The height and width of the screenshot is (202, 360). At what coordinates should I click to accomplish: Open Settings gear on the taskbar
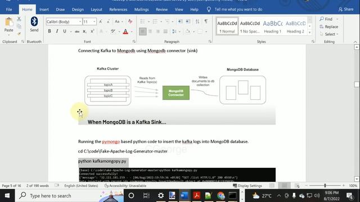pos(161,196)
